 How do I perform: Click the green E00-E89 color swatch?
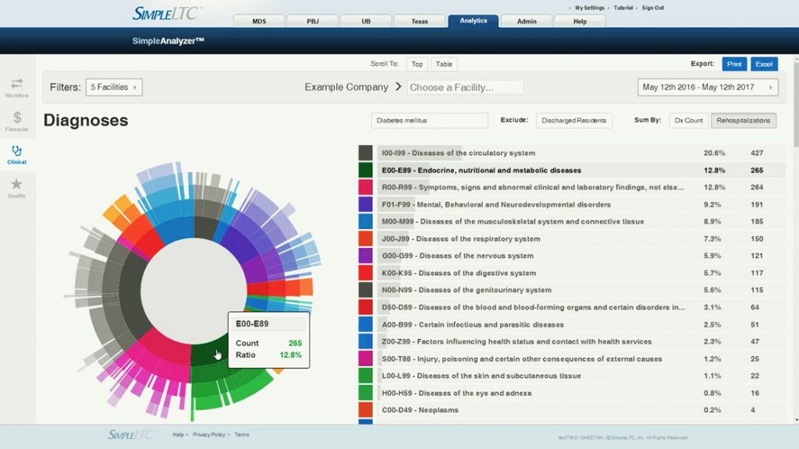(x=365, y=170)
